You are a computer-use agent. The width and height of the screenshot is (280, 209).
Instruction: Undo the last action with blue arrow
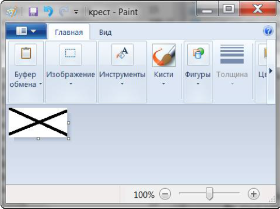point(48,11)
